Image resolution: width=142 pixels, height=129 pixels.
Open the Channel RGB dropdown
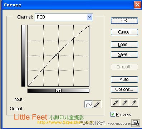point(64,17)
